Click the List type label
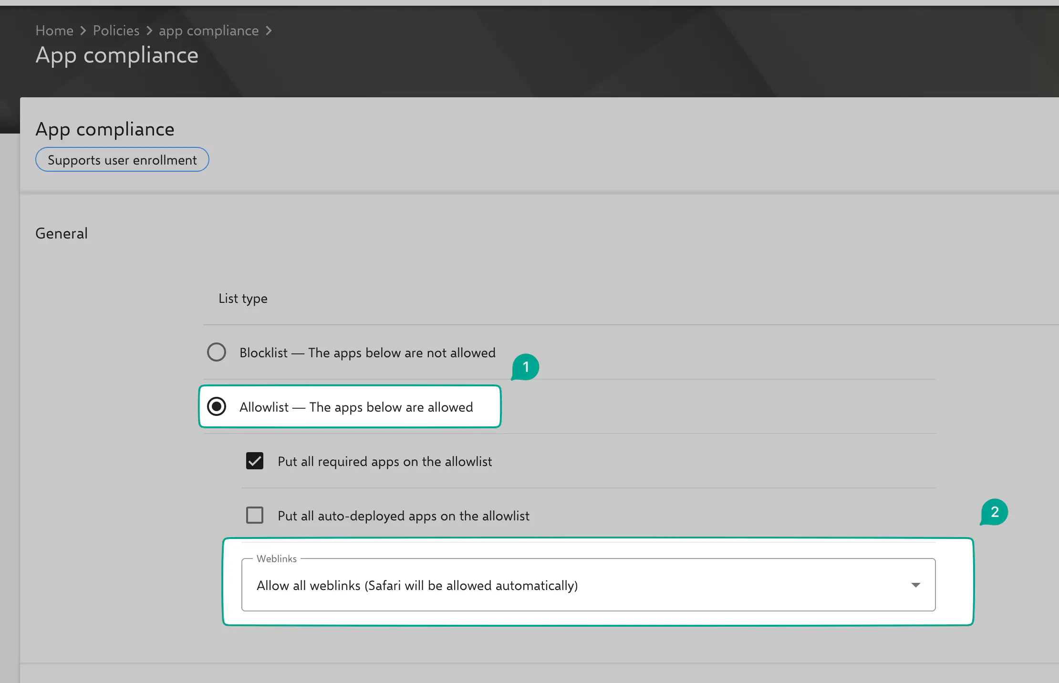This screenshot has width=1059, height=683. pyautogui.click(x=243, y=299)
